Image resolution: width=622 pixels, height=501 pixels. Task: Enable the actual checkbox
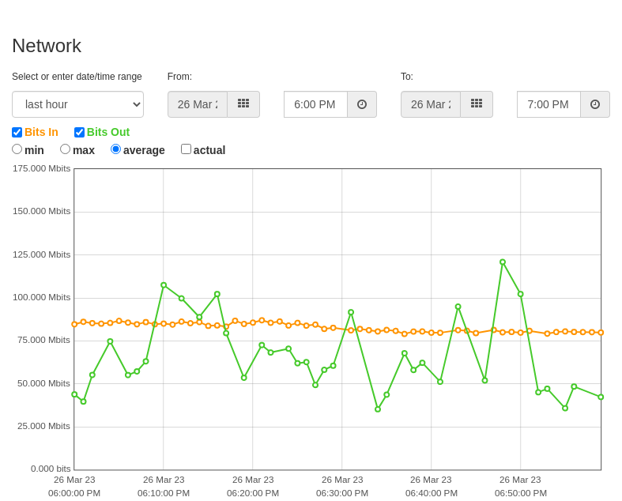click(186, 149)
